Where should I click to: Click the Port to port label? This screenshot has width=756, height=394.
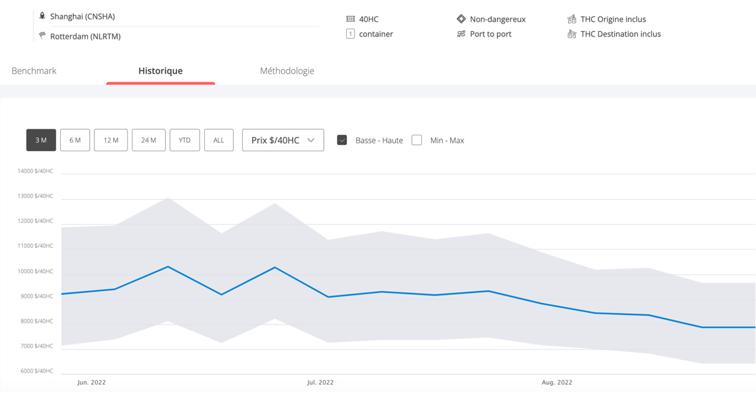click(x=491, y=34)
